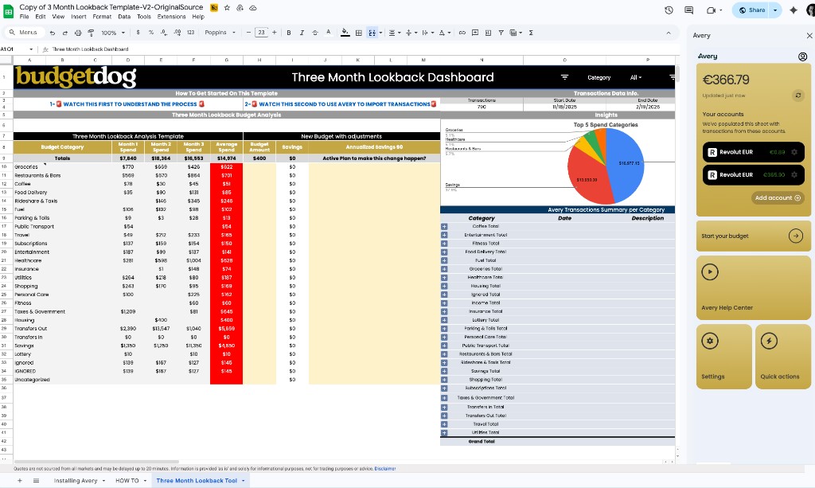Open the fill color picker
This screenshot has height=488, width=815.
345,33
